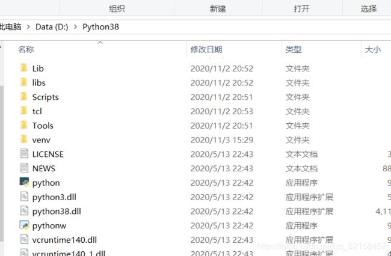Sort by the 大小 column header
The height and width of the screenshot is (256, 391).
(x=373, y=49)
